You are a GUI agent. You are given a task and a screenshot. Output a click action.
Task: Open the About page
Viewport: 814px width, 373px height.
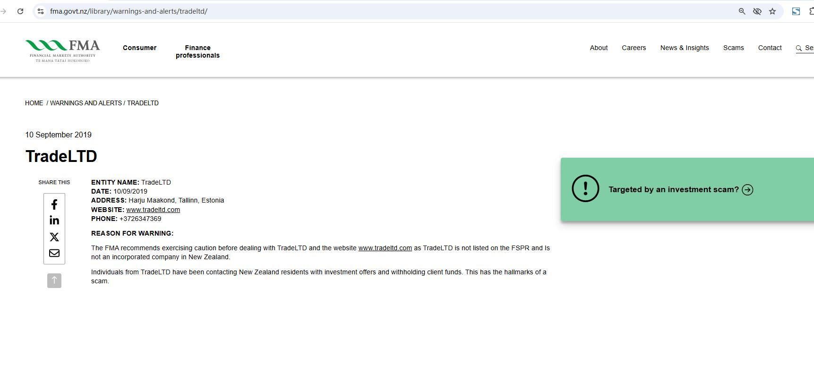click(x=599, y=48)
